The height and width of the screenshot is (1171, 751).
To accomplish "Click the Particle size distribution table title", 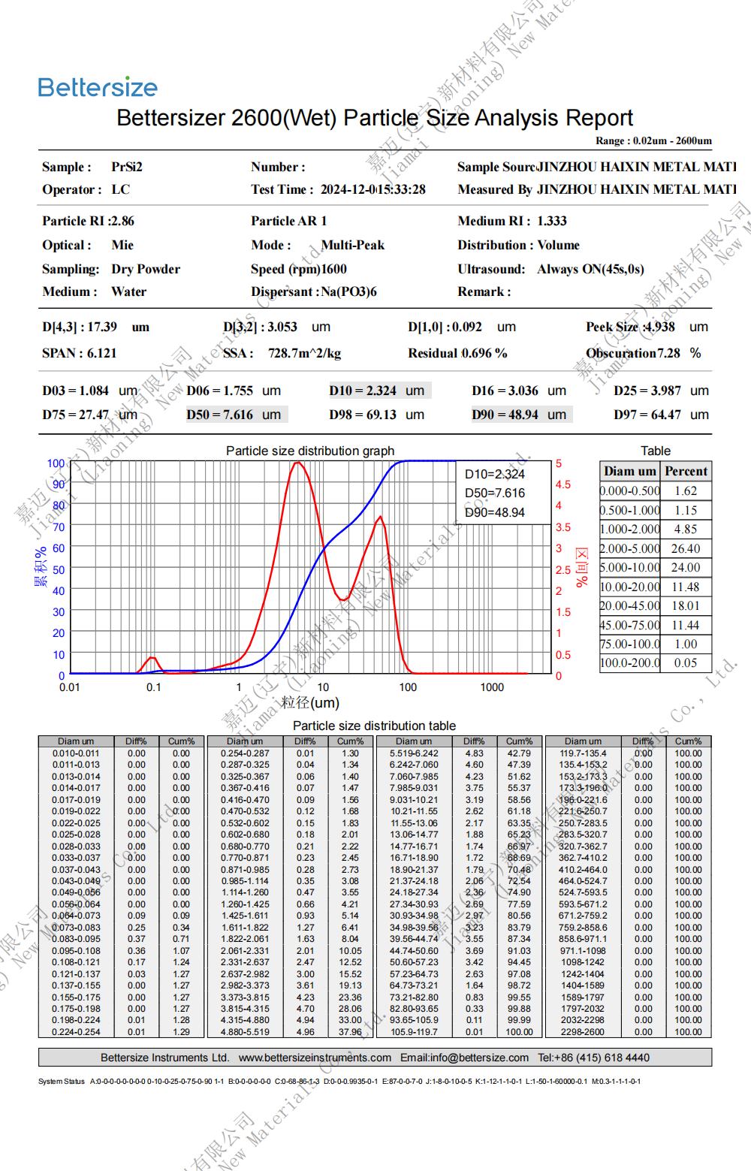I will tap(374, 726).
